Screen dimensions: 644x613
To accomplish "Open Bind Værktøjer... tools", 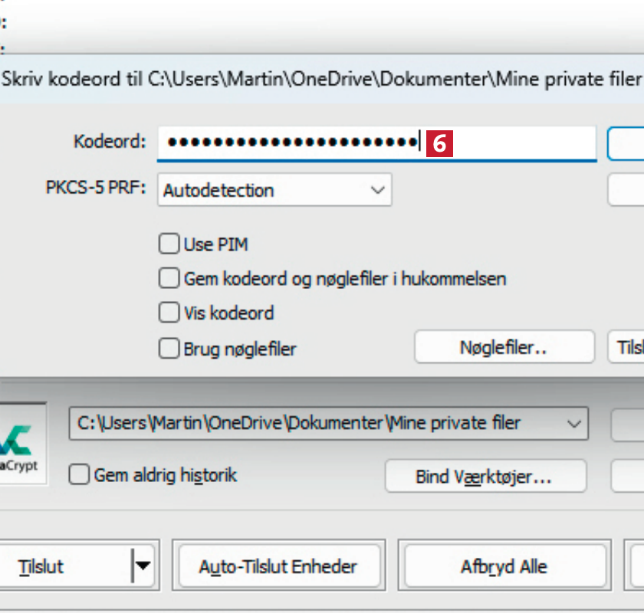I will tap(485, 477).
